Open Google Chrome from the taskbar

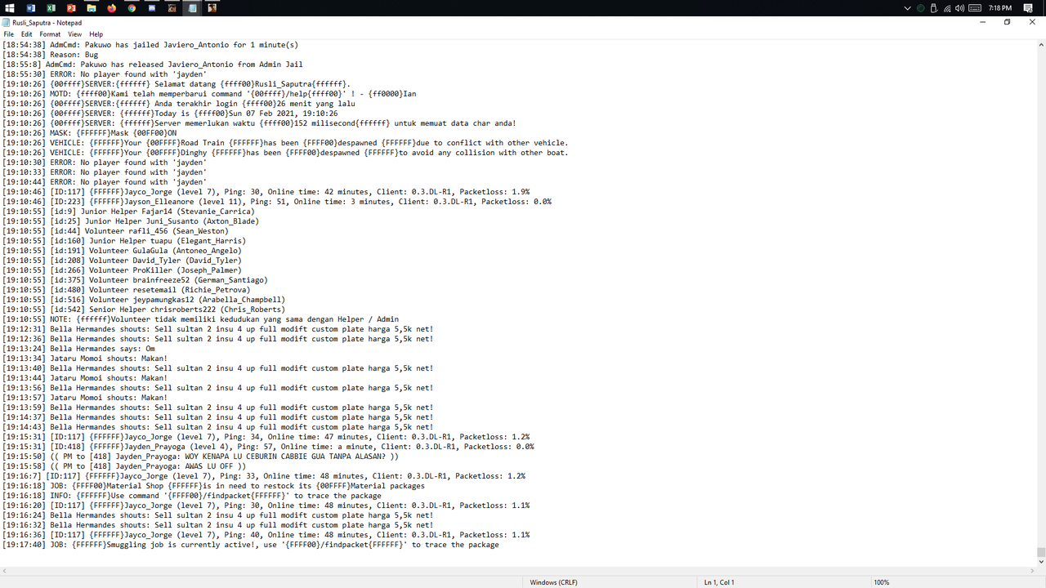tap(132, 7)
